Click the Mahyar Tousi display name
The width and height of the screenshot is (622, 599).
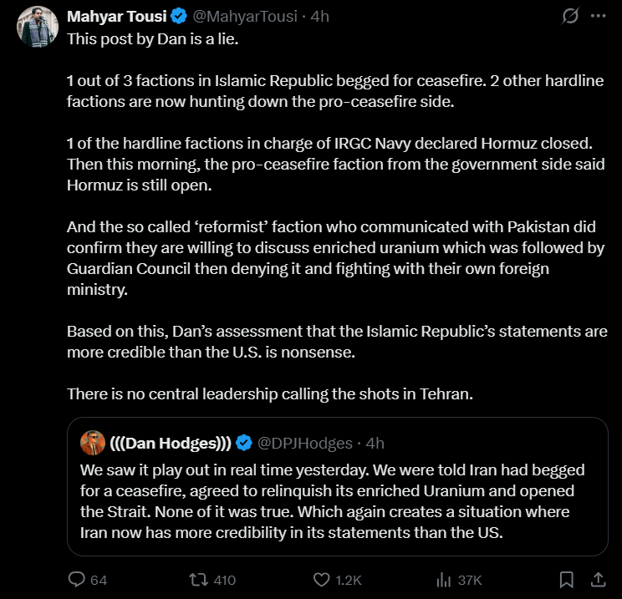pyautogui.click(x=115, y=16)
